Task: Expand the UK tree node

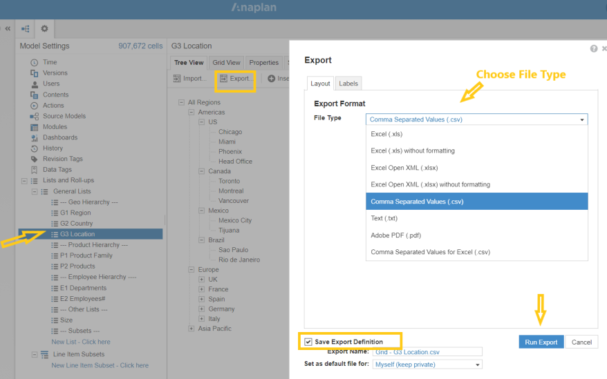Action: coord(201,279)
